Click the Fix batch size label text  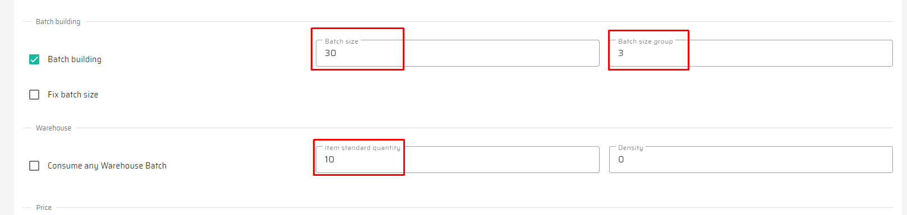[73, 95]
